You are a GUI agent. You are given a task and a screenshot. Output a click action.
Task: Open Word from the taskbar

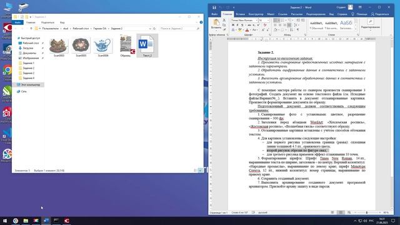tap(46, 221)
